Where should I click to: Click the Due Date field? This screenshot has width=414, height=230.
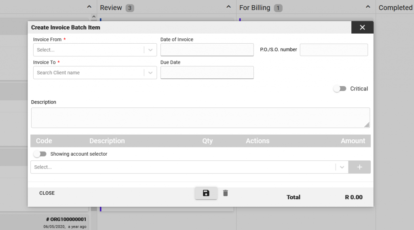click(207, 73)
